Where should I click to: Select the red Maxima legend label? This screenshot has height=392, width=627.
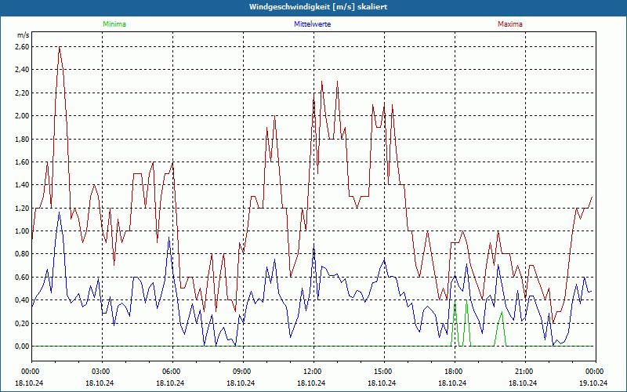[x=510, y=24]
